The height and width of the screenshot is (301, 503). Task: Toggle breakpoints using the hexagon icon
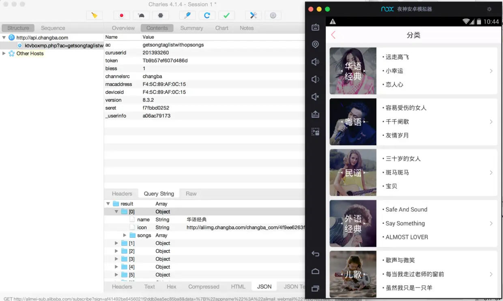(x=160, y=15)
